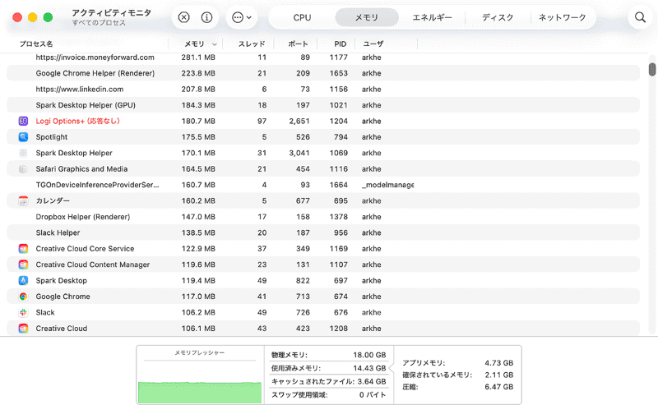This screenshot has height=414, width=658.
Task: Click キャッシュされたファイル 3.64 GB row
Action: click(x=328, y=382)
